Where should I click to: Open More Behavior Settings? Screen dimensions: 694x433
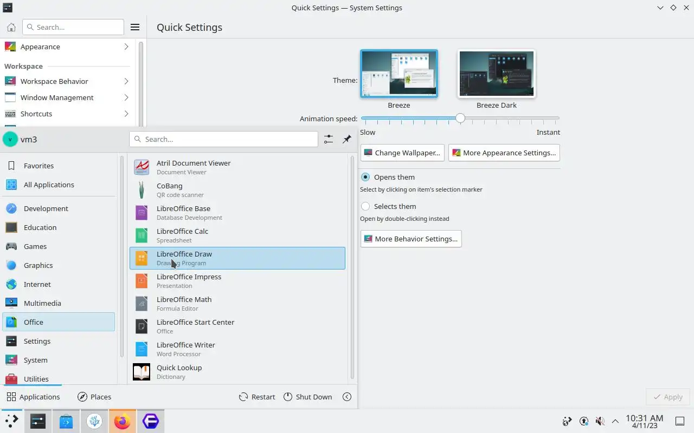(411, 239)
